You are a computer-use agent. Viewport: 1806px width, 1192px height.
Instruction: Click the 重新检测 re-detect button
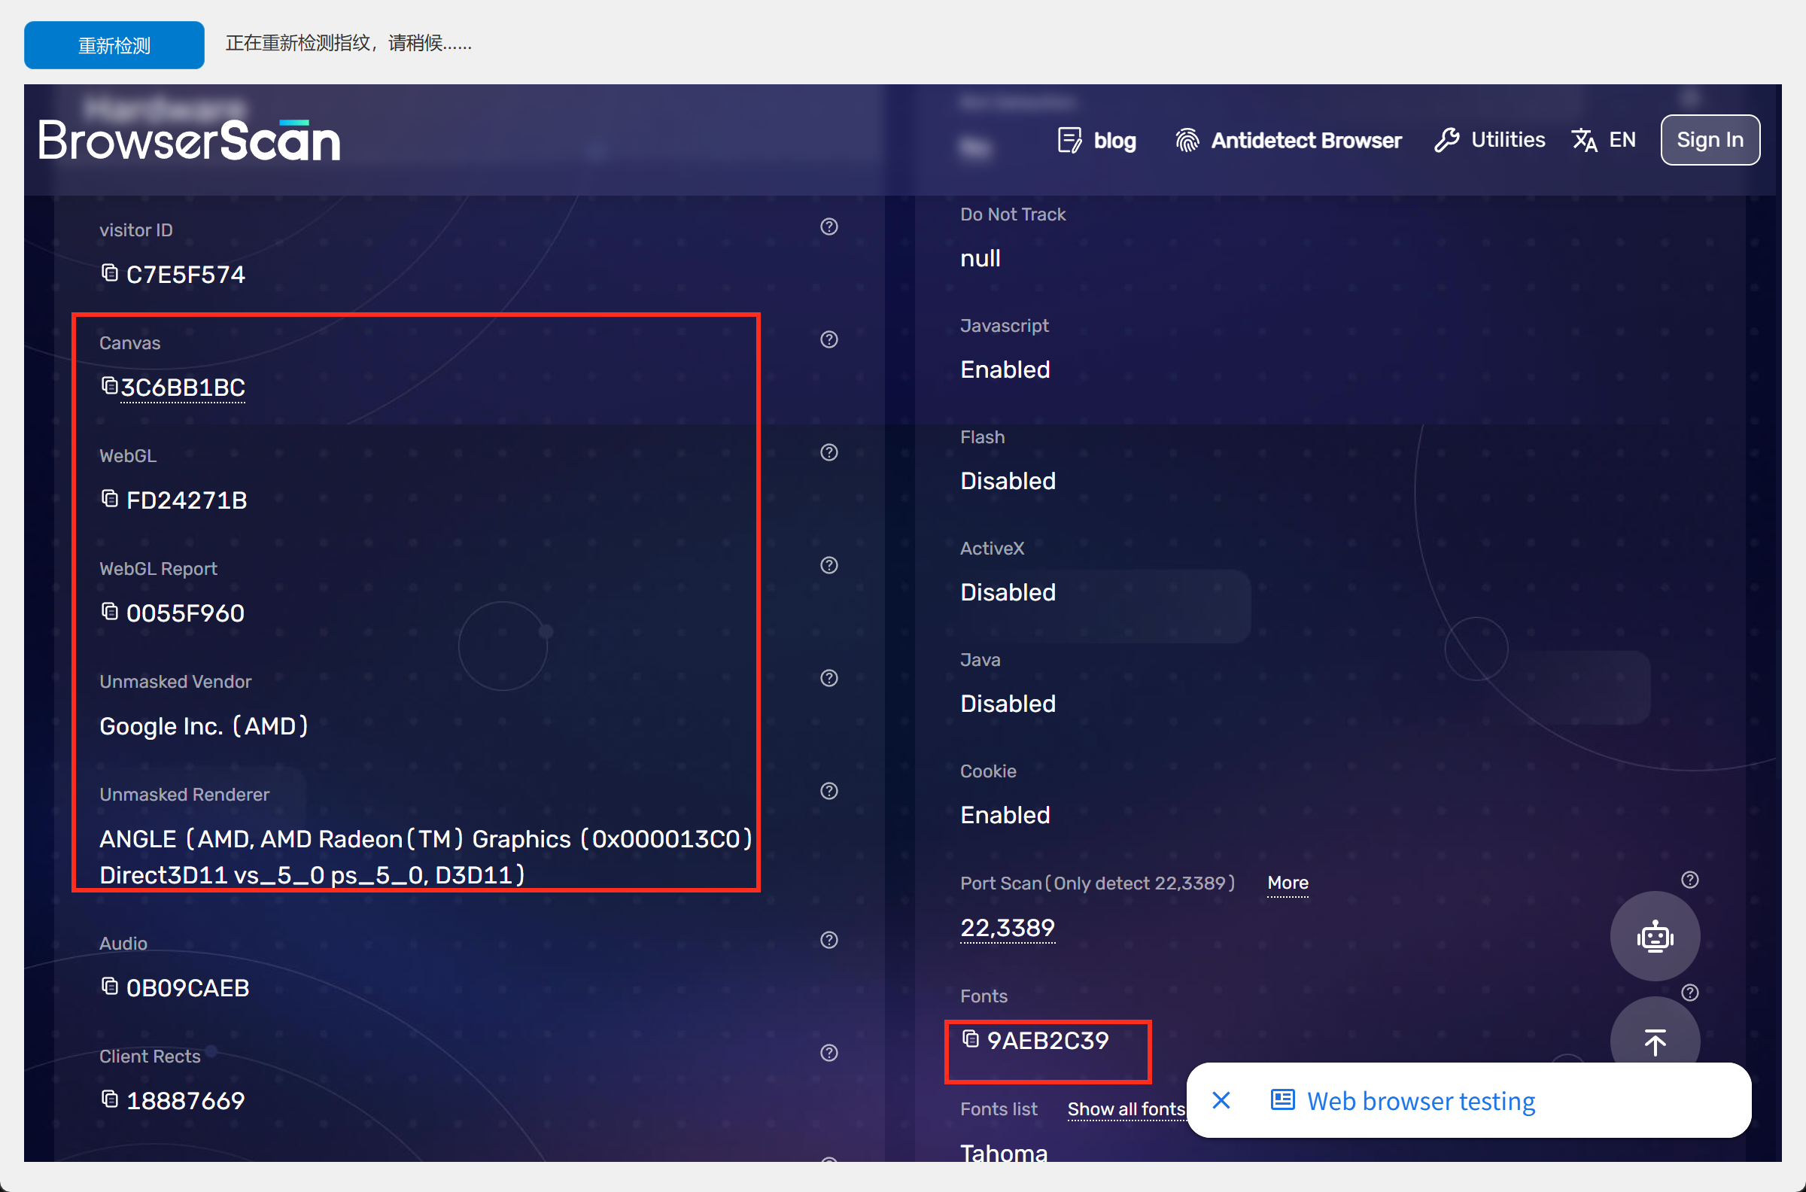tap(114, 45)
